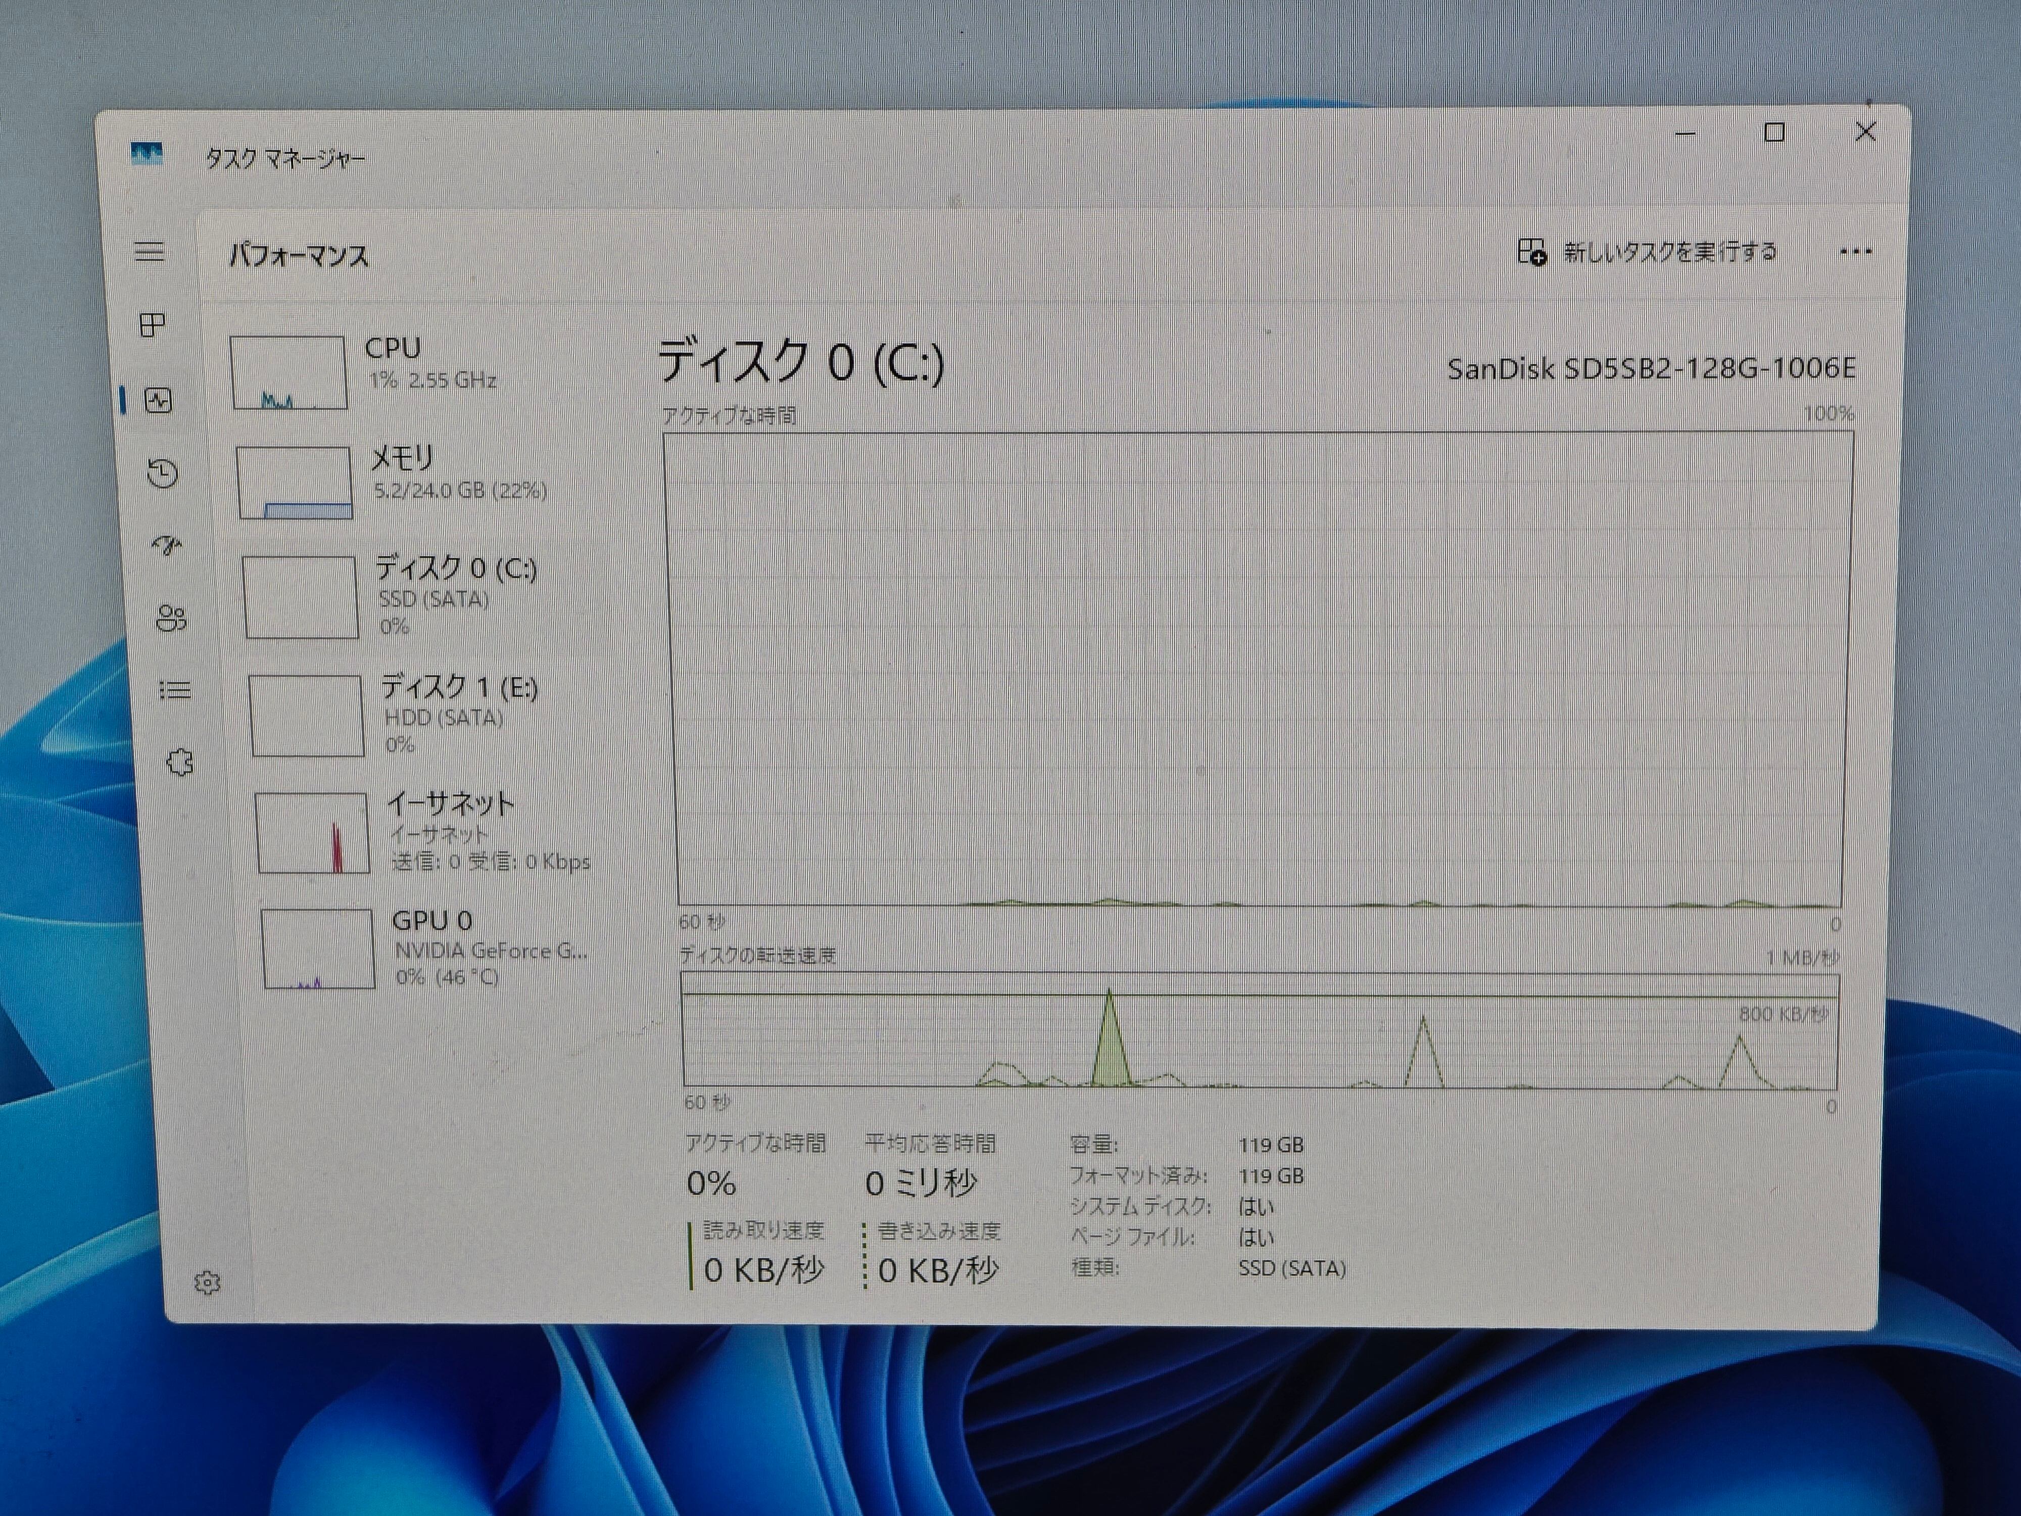Viewport: 2021px width, 1516px height.
Task: Open the Startup apps page icon
Action: click(166, 546)
